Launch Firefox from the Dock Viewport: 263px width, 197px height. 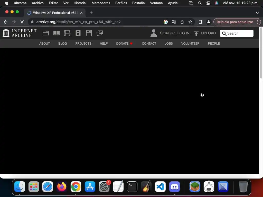tap(62, 187)
